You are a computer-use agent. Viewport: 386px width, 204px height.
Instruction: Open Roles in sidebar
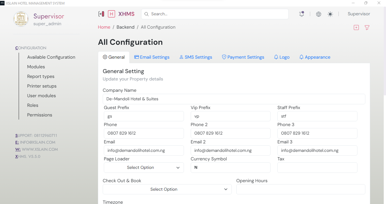coord(33,105)
